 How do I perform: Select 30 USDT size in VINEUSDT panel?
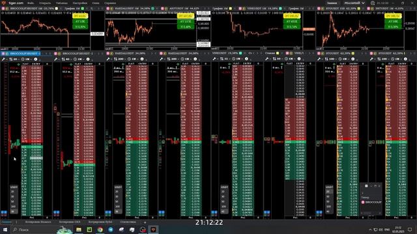223,196
